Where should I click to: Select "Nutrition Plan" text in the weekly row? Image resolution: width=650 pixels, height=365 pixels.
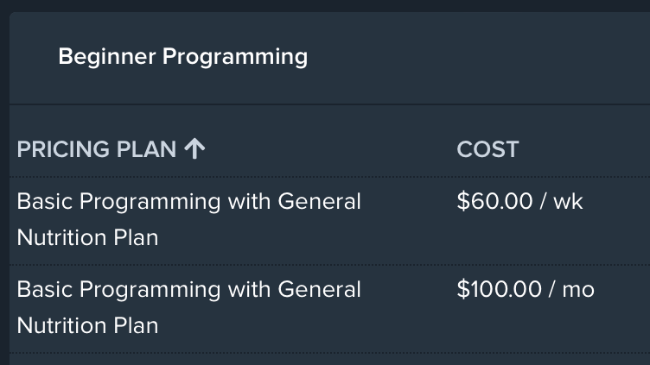[x=87, y=237]
